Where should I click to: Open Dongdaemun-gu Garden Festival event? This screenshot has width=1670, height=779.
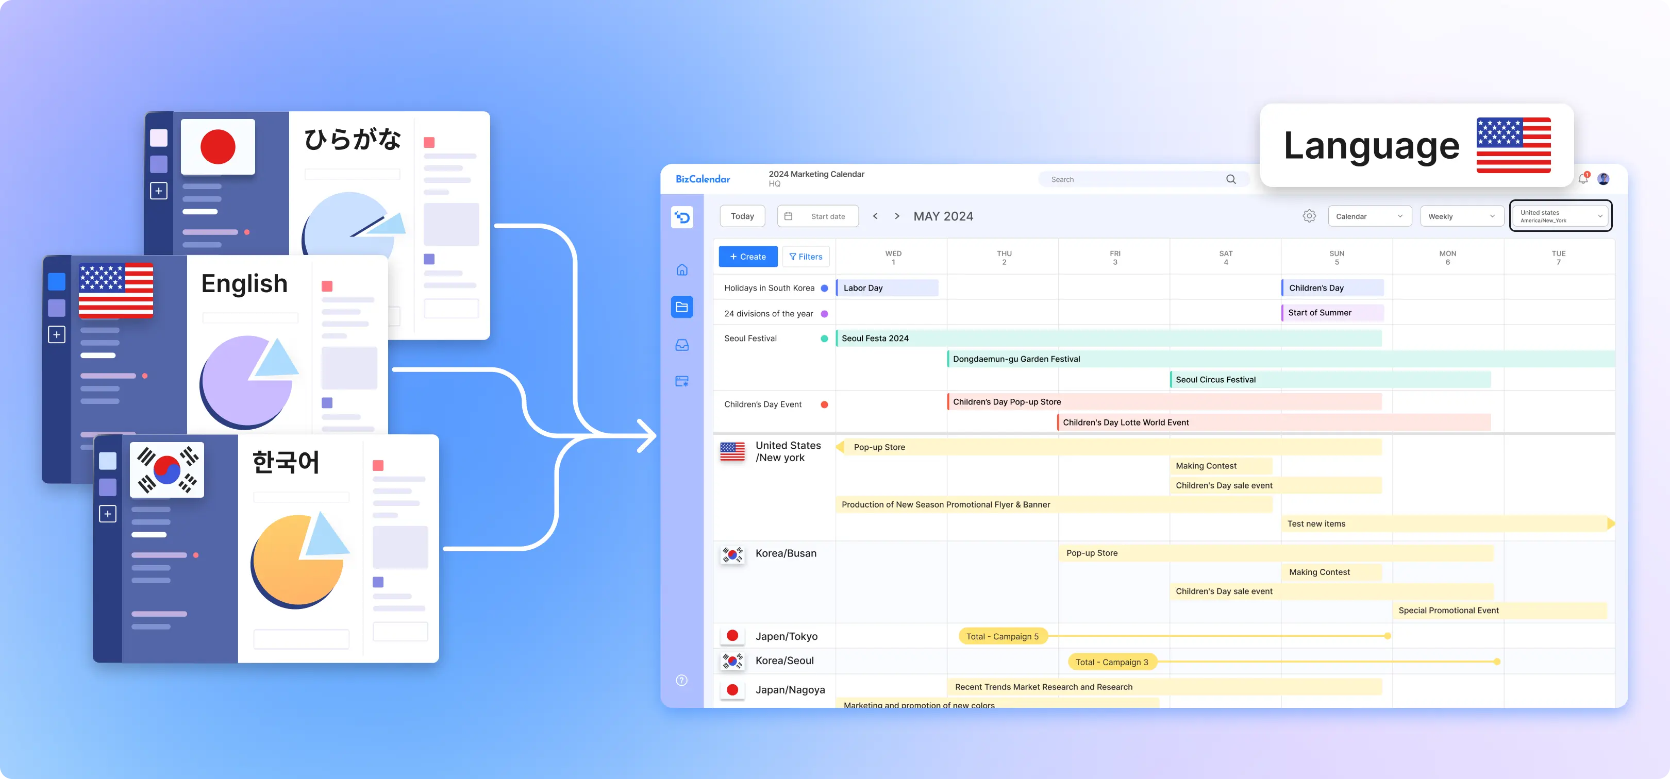coord(1280,359)
